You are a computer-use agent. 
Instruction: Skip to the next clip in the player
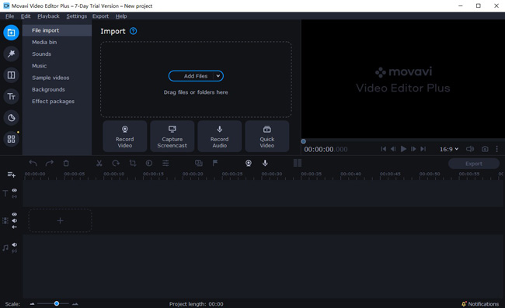423,149
